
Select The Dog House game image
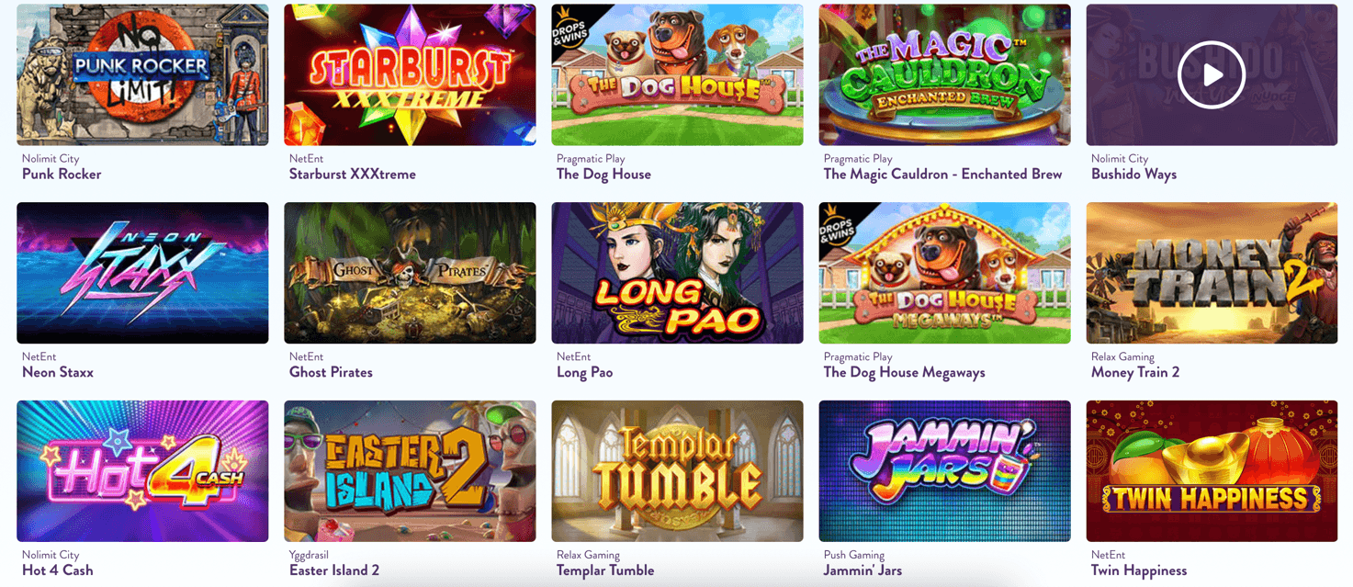coord(677,75)
